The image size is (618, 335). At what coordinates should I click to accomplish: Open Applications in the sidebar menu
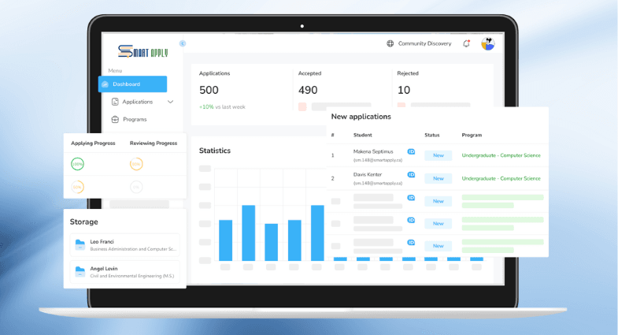tap(137, 102)
